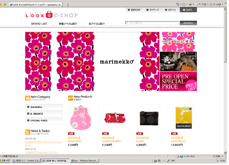Open the My Page (マイページ) link
This screenshot has height=165, width=229.
pos(153,10)
